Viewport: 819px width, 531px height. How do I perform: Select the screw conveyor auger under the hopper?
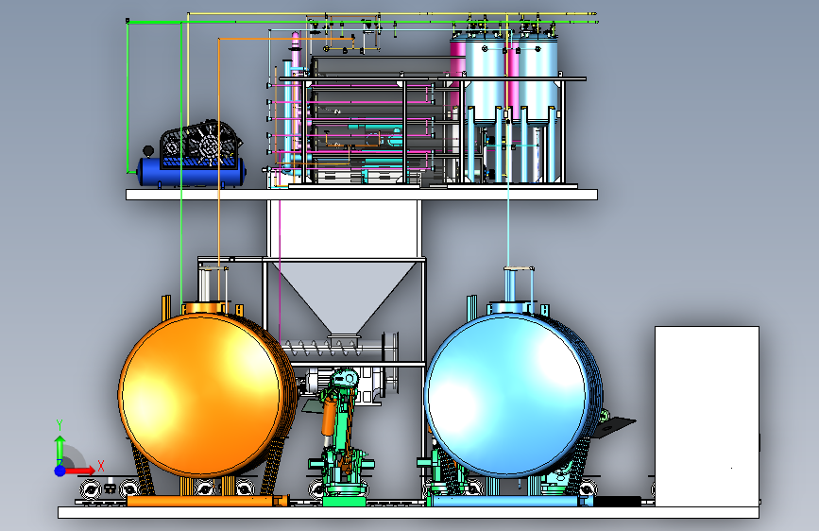322,347
